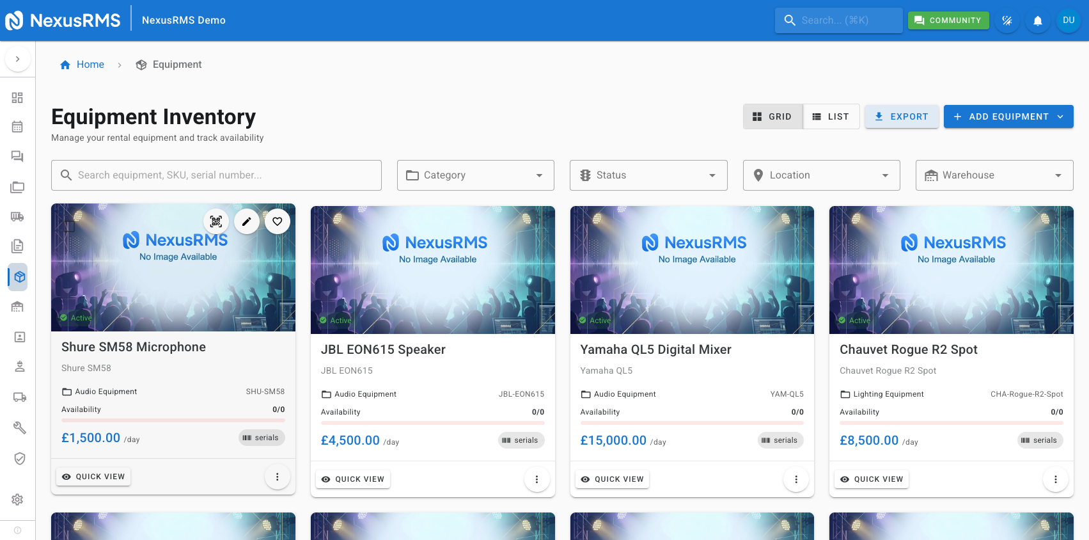The height and width of the screenshot is (540, 1089).
Task: Click the QR code scan icon on Shure SM58 card
Action: tap(216, 221)
